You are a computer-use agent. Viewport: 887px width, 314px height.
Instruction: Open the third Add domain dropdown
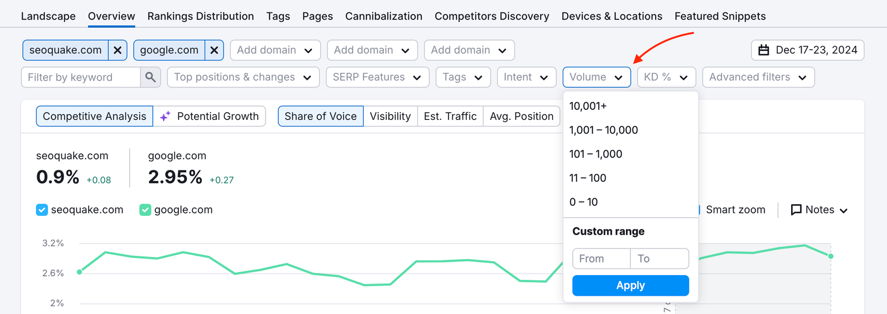(x=469, y=50)
